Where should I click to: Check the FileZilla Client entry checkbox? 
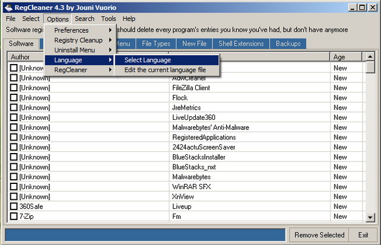pos(14,88)
